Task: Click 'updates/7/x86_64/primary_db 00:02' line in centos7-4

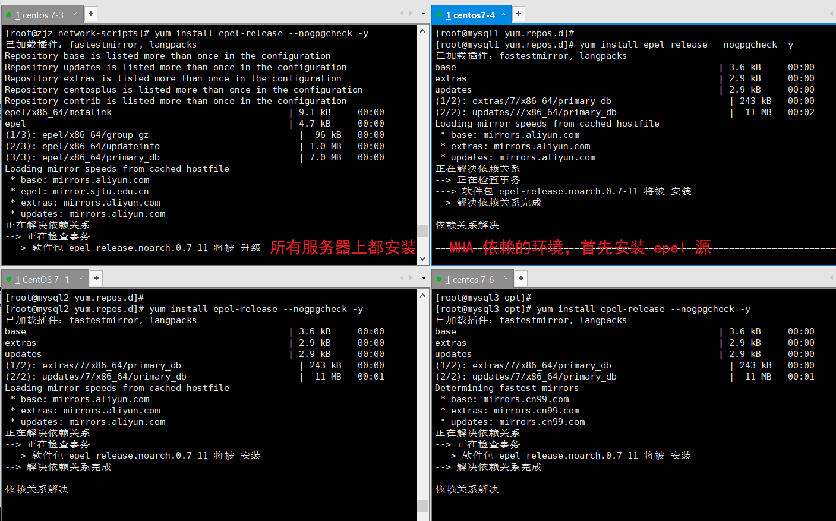Action: click(x=624, y=112)
